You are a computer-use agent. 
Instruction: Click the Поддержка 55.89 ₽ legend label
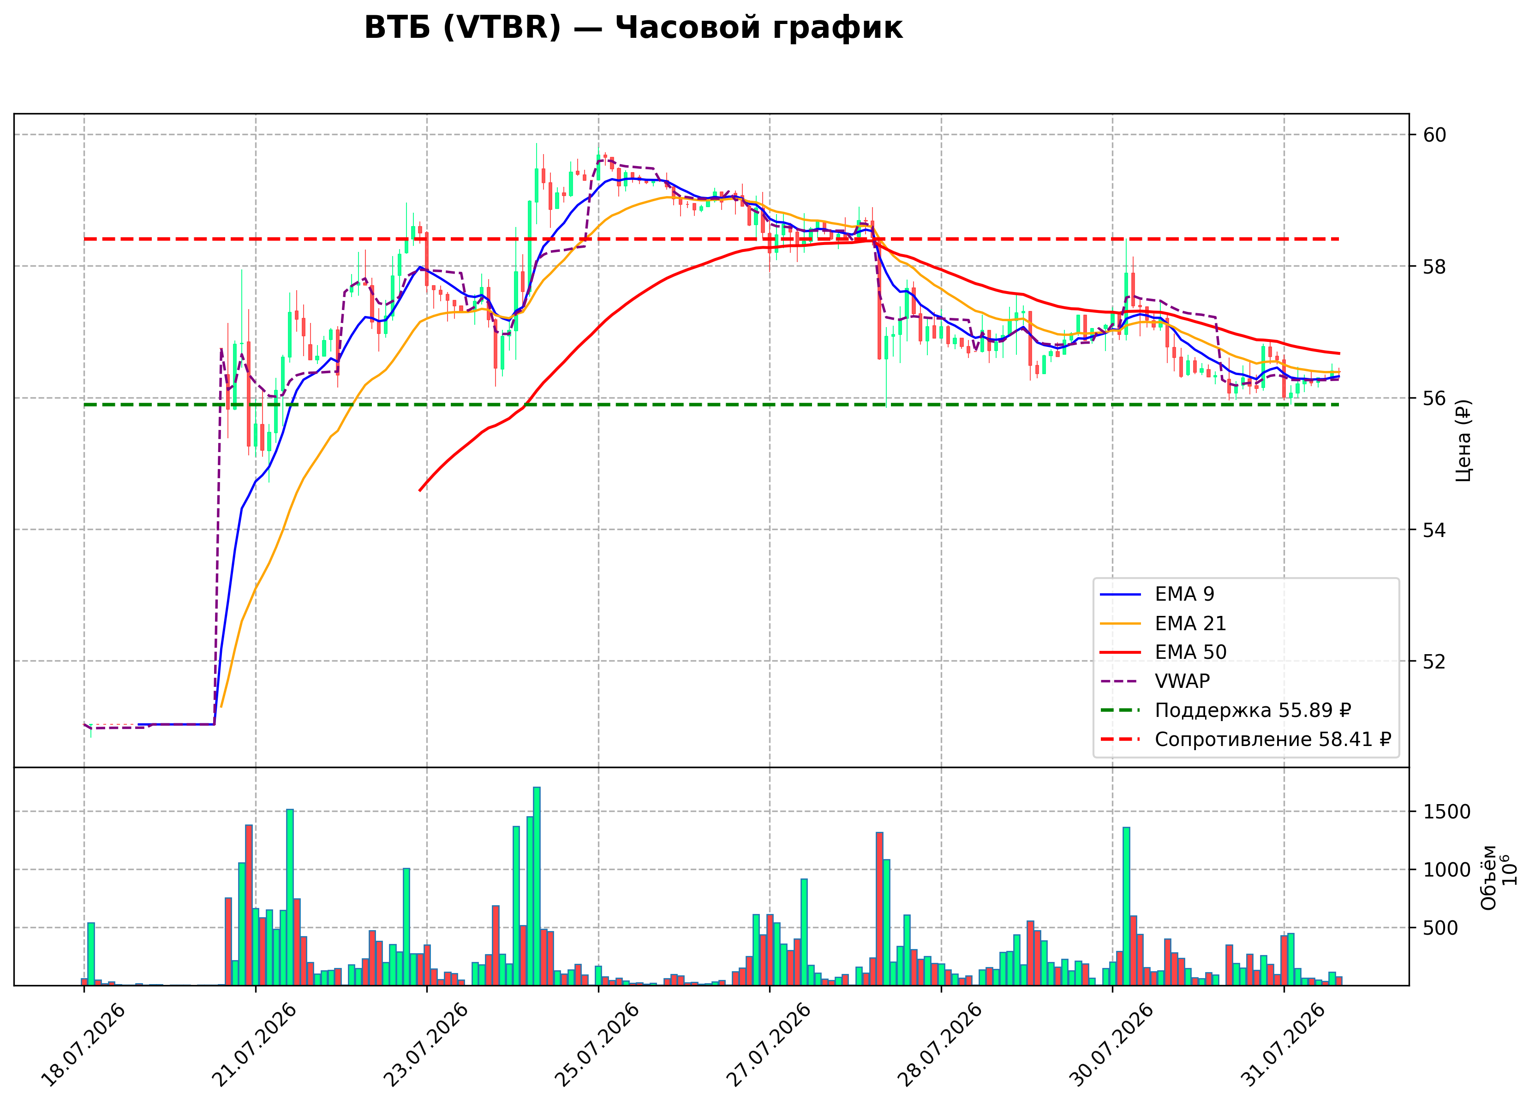tap(1253, 711)
